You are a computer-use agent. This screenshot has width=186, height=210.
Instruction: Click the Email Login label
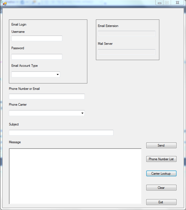tap(19, 24)
